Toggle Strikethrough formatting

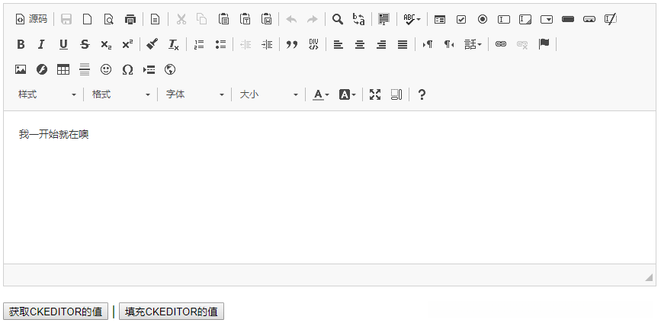[85, 44]
